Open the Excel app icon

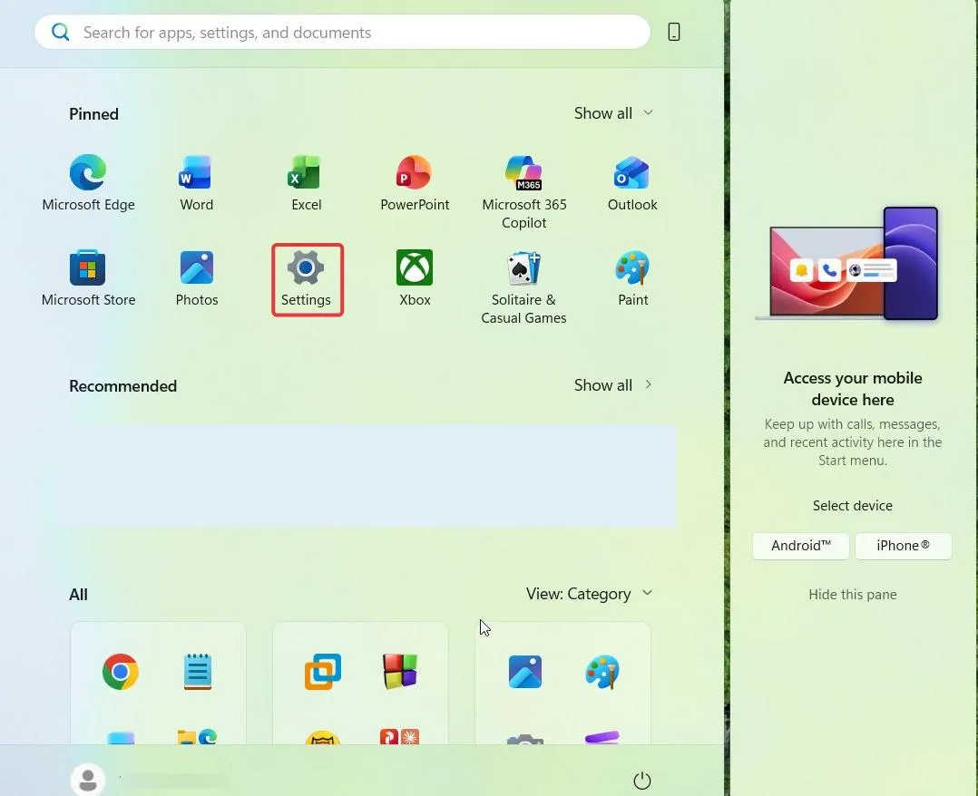[306, 183]
